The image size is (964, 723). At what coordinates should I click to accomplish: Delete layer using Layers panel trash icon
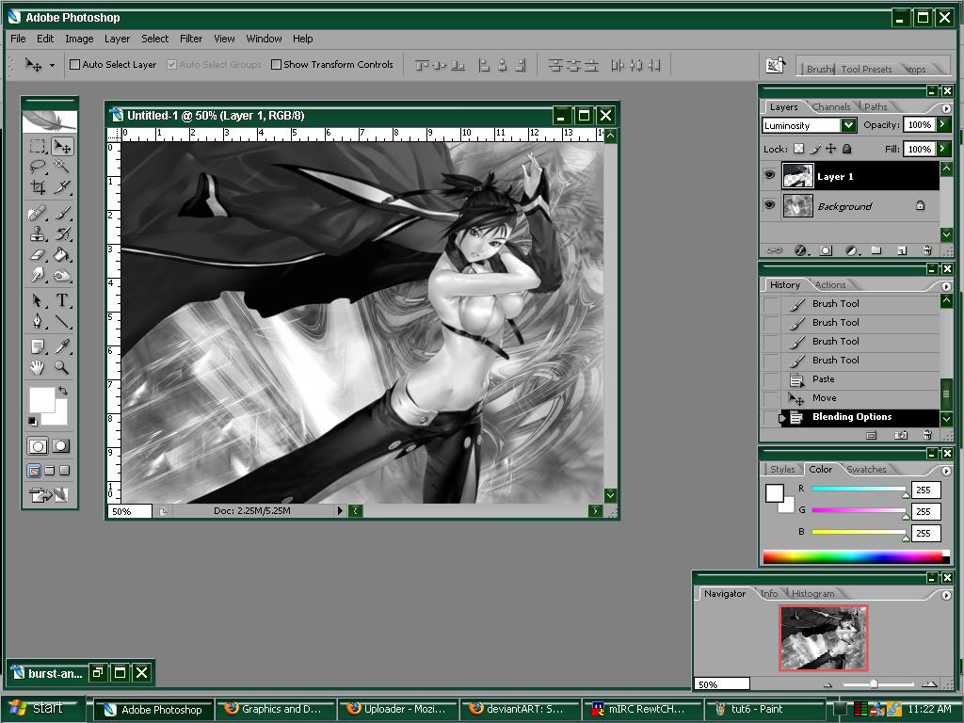click(x=927, y=250)
